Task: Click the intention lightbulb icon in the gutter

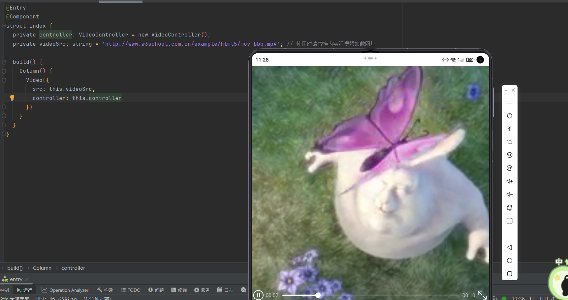Action: [x=12, y=98]
